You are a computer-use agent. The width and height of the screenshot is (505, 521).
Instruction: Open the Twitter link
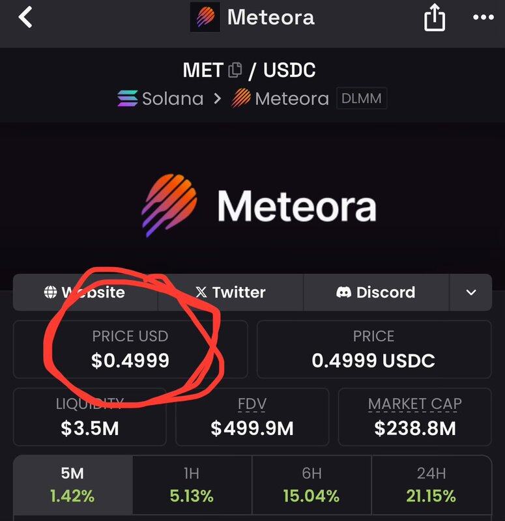pyautogui.click(x=231, y=292)
